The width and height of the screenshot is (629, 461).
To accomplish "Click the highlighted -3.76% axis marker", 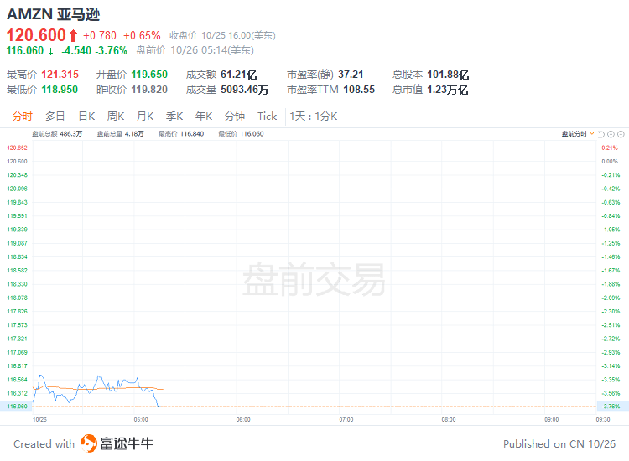I will [x=611, y=407].
